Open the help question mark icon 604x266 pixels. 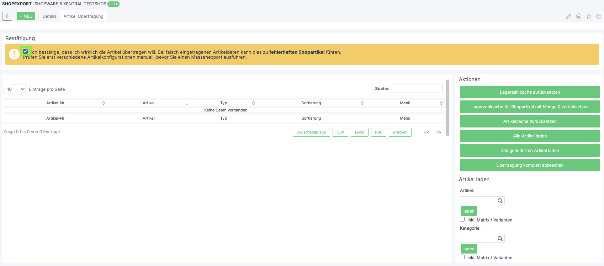[x=598, y=16]
